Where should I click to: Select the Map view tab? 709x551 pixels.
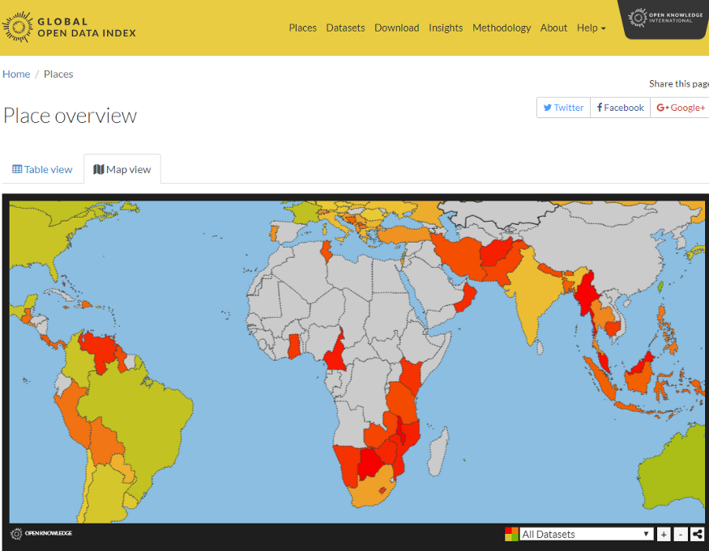coord(122,169)
